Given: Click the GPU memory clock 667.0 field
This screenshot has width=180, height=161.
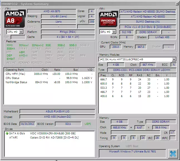Looking at the screenshot, I should (141, 47).
